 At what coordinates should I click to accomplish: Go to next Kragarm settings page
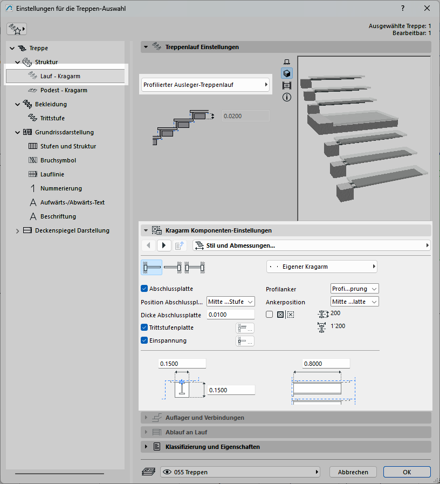(164, 246)
